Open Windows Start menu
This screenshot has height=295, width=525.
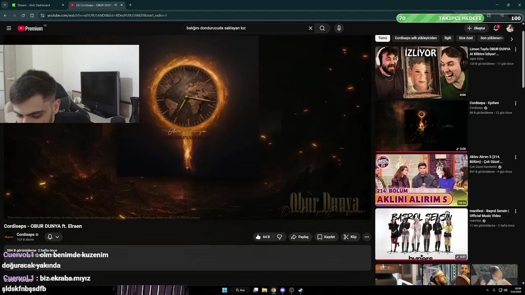[225, 290]
